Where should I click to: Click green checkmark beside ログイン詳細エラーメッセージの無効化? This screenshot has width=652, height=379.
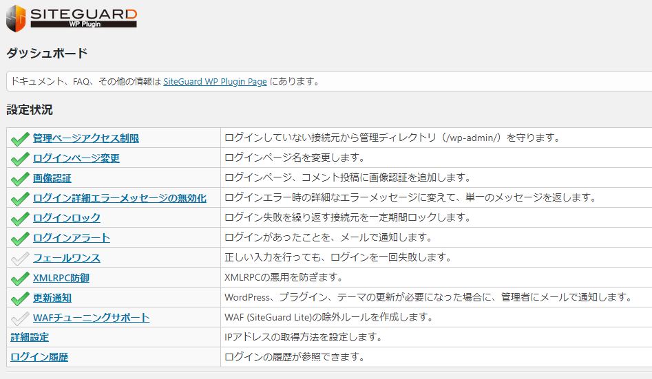pyautogui.click(x=20, y=199)
